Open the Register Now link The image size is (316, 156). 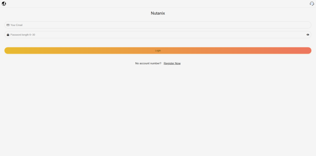(x=172, y=63)
